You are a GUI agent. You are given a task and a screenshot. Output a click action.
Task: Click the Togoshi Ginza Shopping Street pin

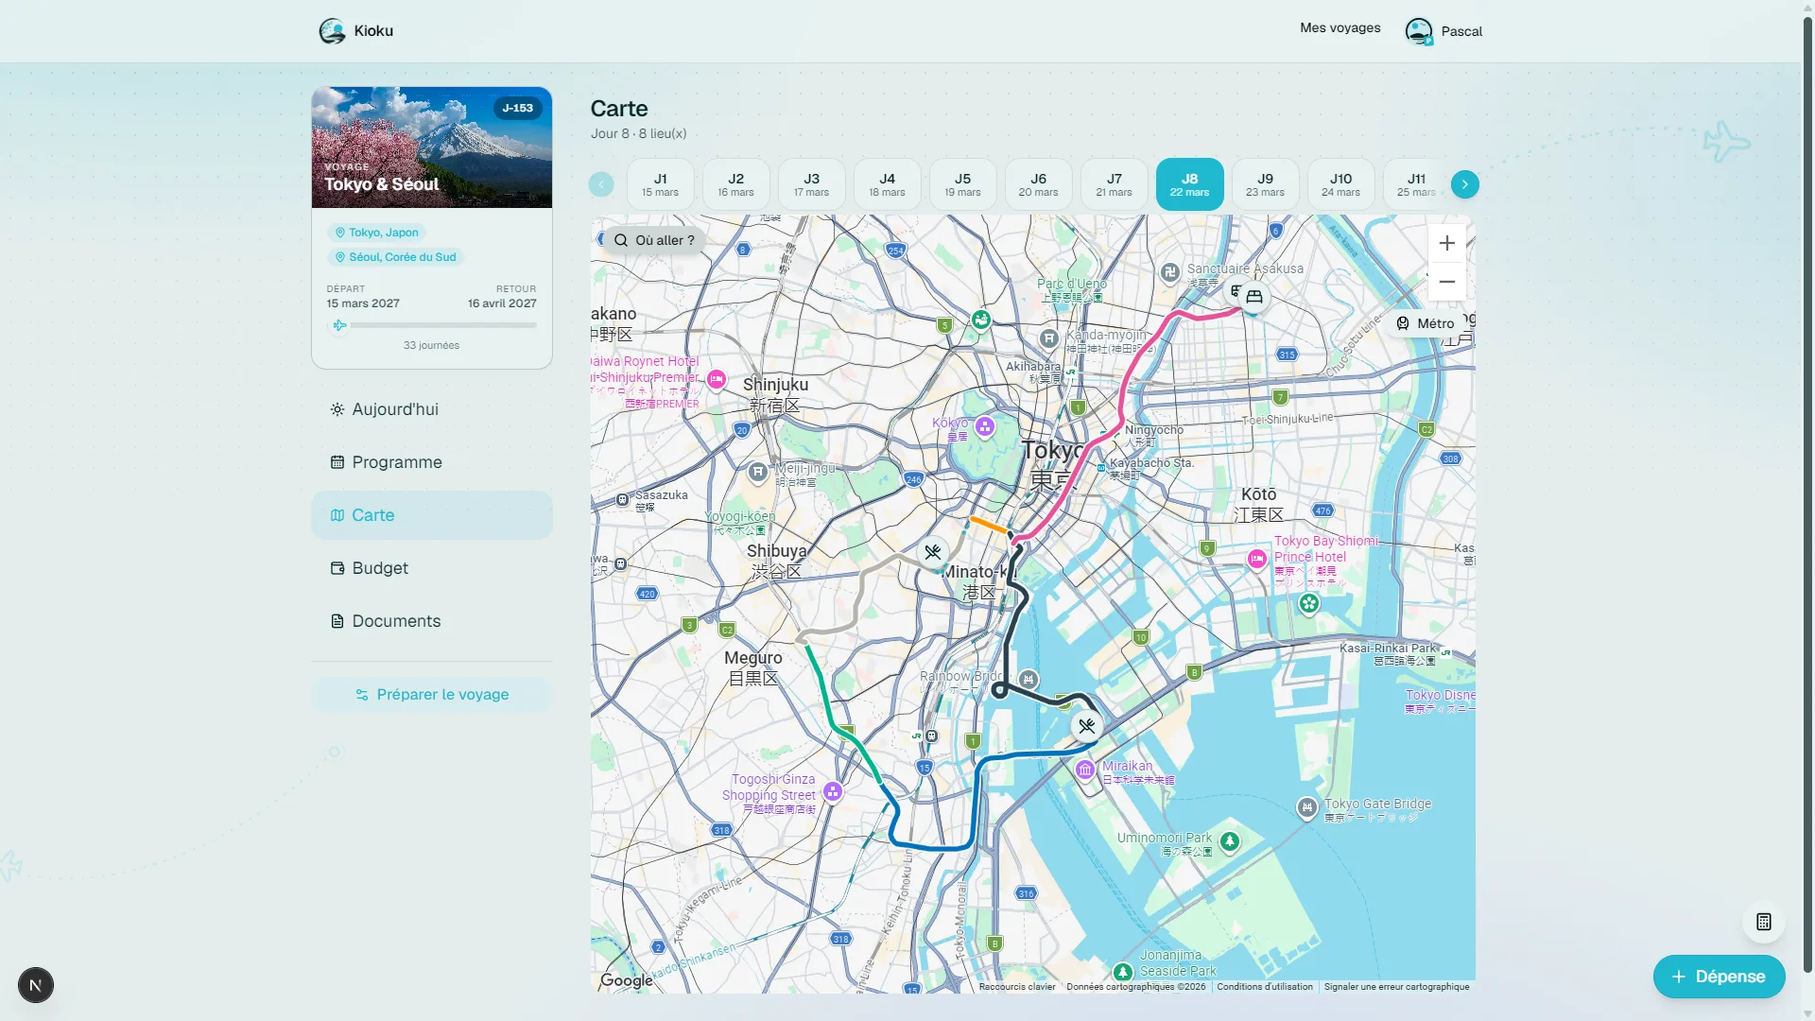[833, 791]
